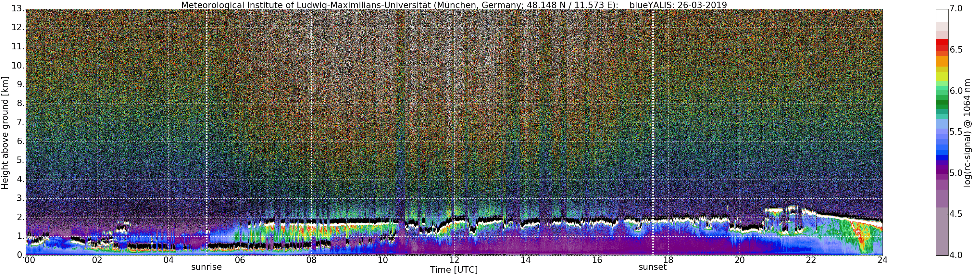Click the y-axis tick label '1.'

tap(20, 236)
